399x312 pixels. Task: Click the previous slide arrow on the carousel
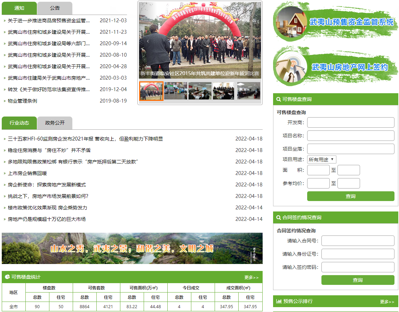pos(147,41)
